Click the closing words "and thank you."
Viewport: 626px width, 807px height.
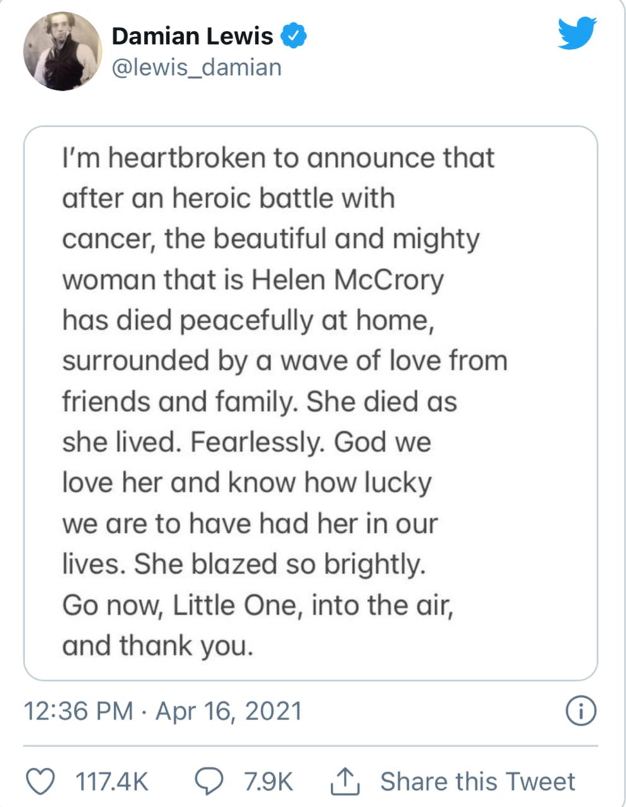pos(157,646)
